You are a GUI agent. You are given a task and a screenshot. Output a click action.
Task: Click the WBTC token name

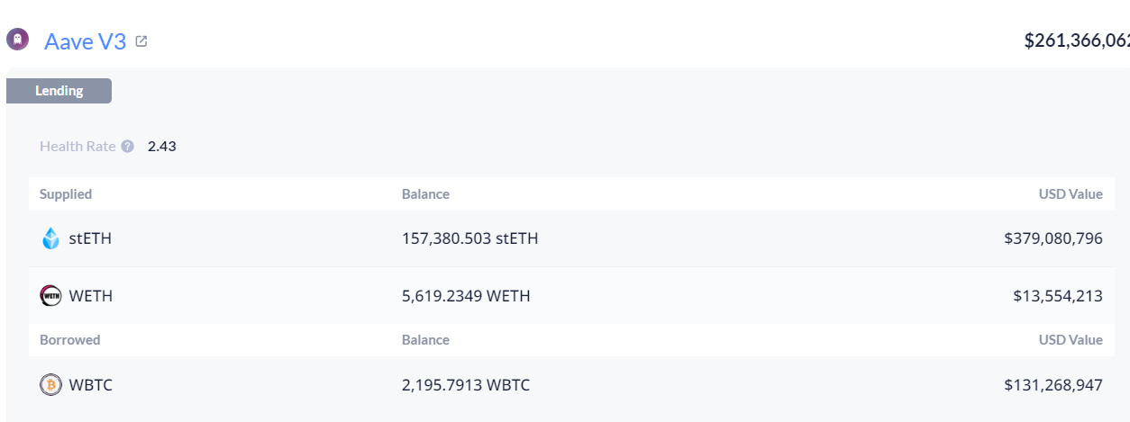tap(91, 385)
